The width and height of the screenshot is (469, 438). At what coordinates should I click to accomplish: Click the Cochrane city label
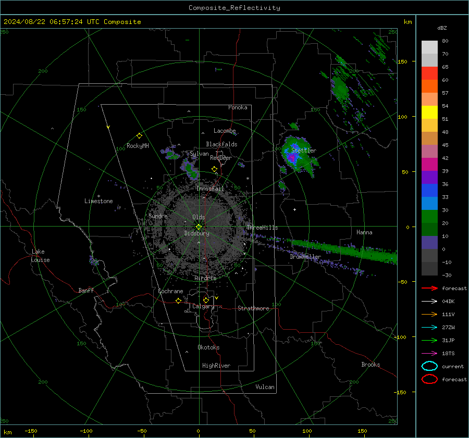170,291
